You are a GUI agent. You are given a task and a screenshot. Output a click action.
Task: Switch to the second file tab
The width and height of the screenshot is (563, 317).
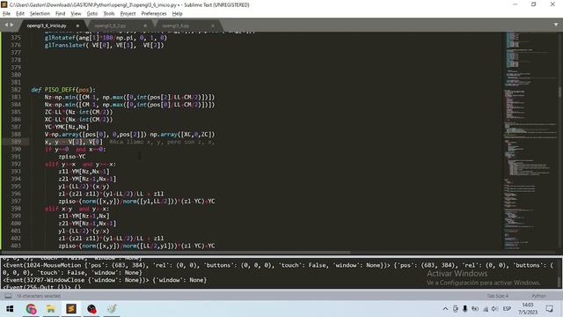(110, 26)
